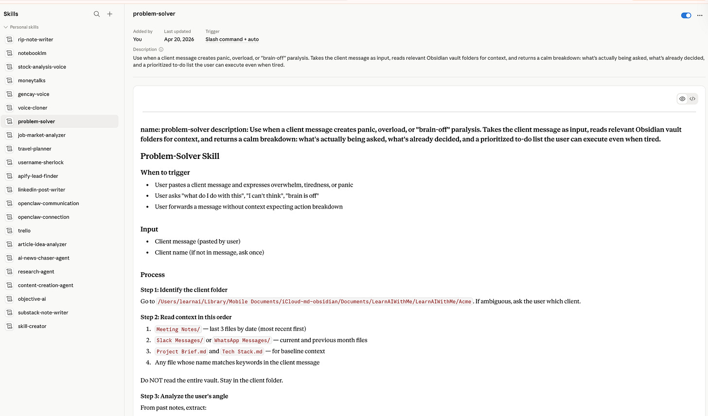Select the stock-analysis-voice skill

click(60, 67)
